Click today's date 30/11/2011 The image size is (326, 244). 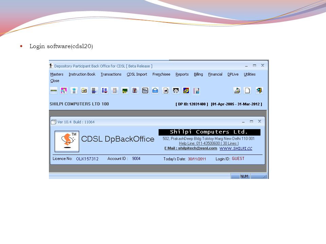point(197,159)
